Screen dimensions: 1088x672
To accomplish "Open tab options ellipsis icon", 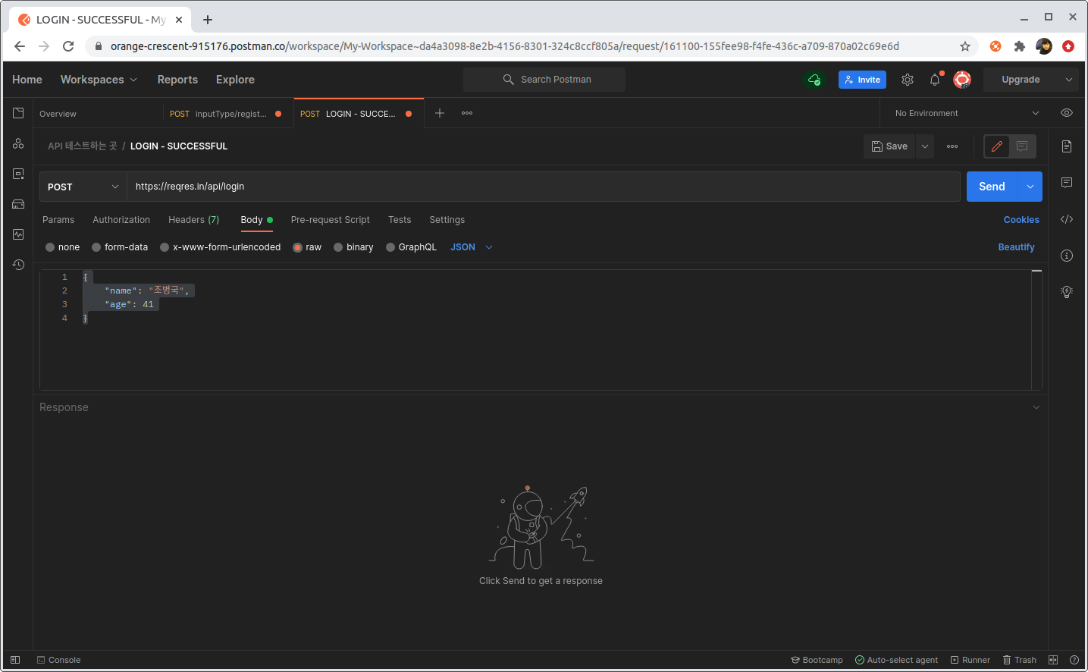I will click(x=467, y=113).
